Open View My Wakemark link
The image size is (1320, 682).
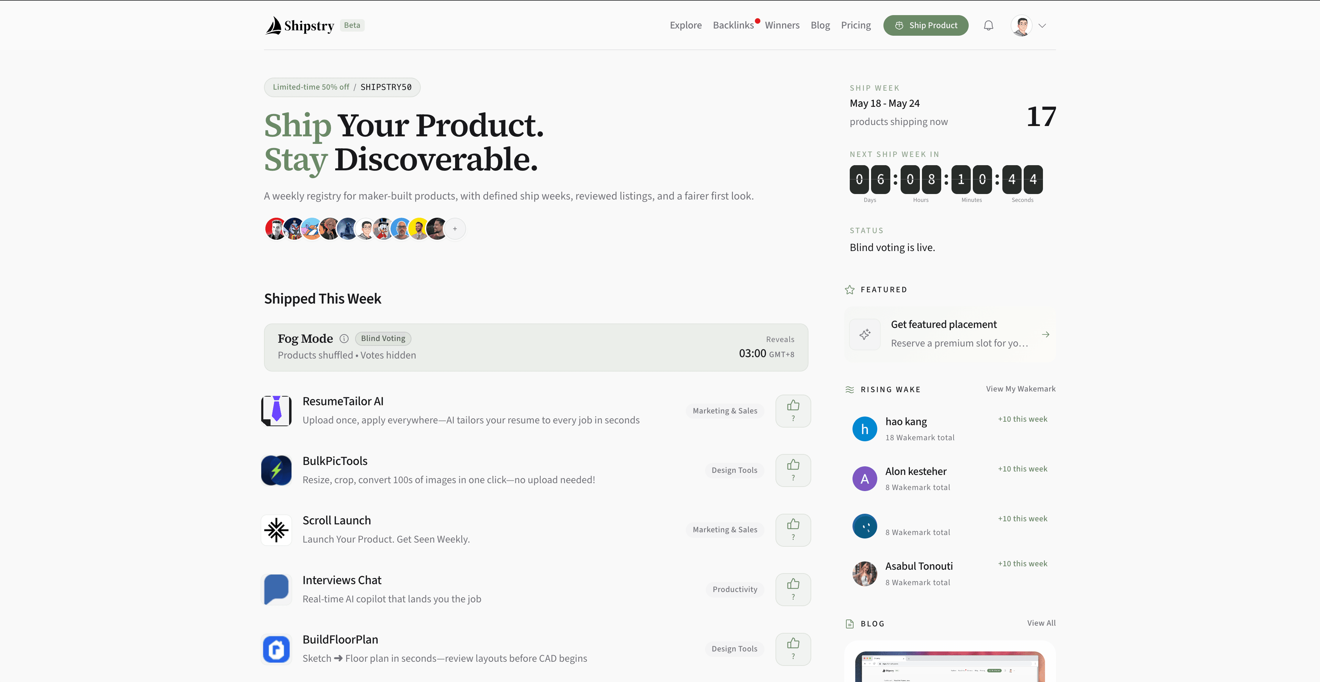(1020, 389)
